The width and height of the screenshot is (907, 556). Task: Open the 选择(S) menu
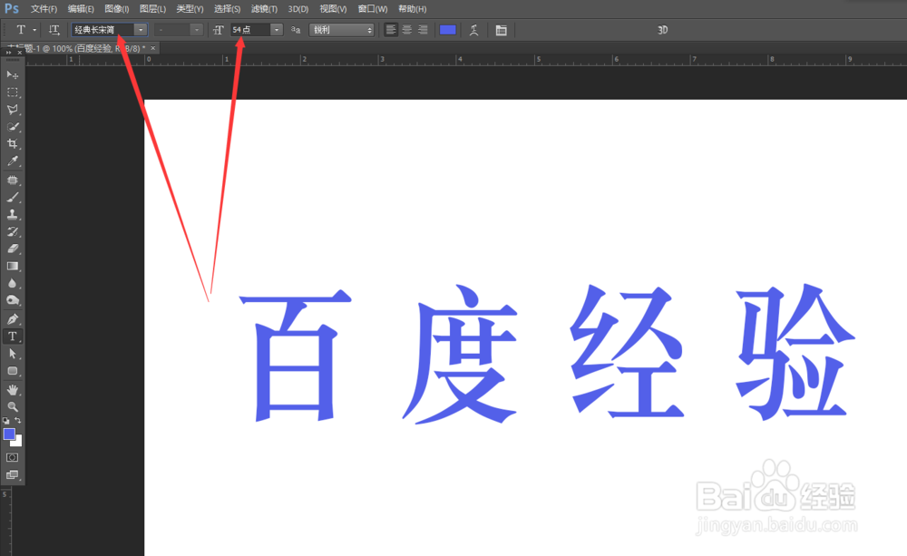click(227, 9)
